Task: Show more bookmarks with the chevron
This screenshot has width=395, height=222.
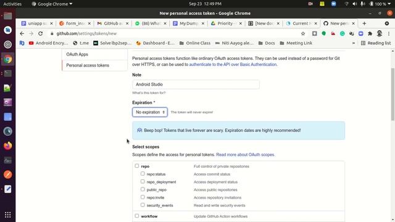Action: coord(354,43)
